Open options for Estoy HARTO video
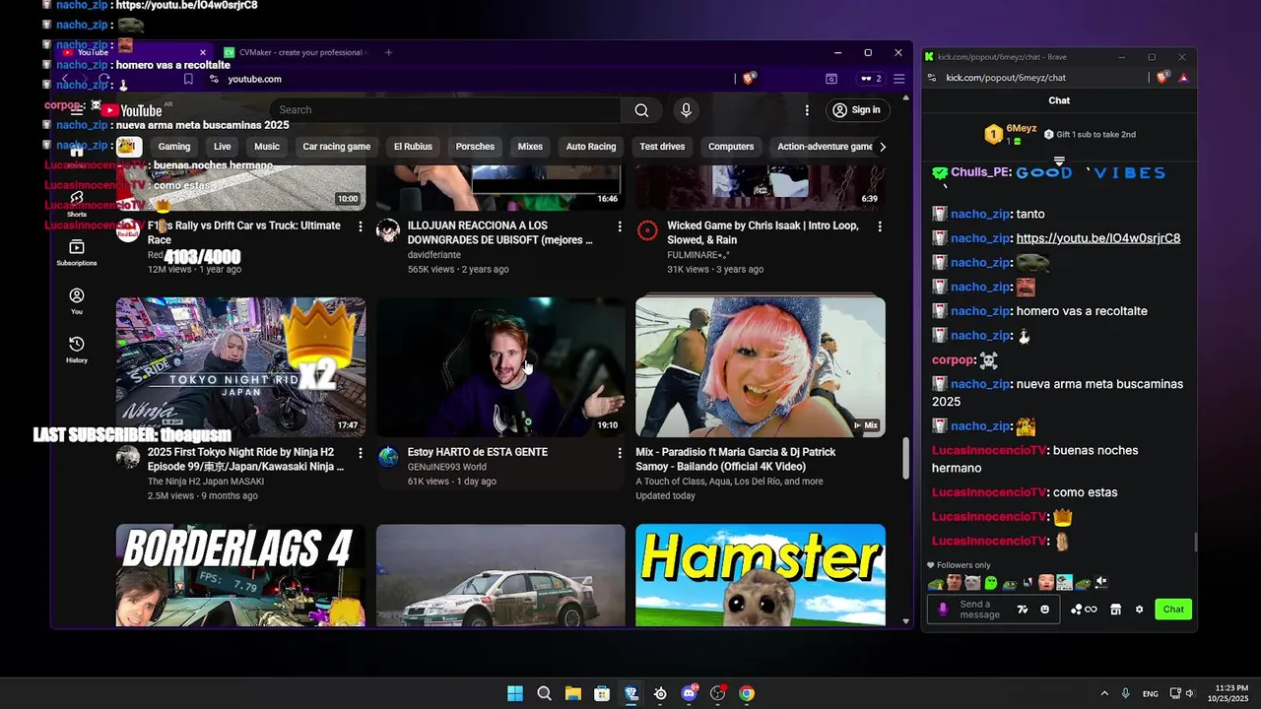Screen dimensions: 1261x709 620,453
